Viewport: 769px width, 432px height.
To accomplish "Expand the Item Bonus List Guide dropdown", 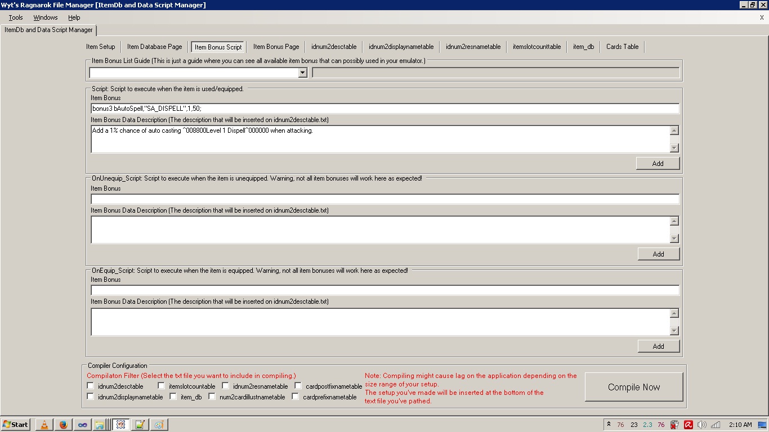I will pyautogui.click(x=302, y=73).
